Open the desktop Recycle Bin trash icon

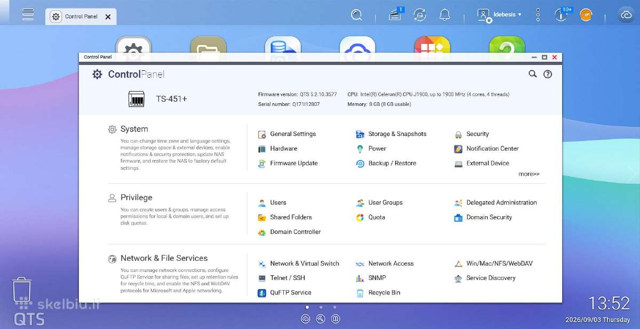point(22,290)
